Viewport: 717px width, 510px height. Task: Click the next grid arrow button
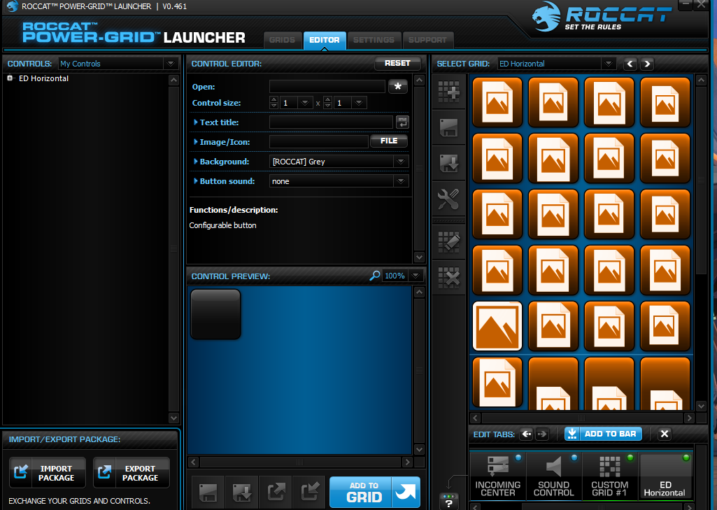click(647, 64)
